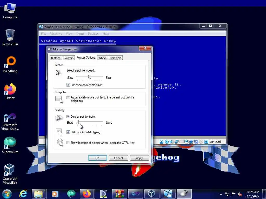Screen dimensions: 266x199
Task: Click the pointer trails length slider thumb
Action: pyautogui.click(x=77, y=122)
